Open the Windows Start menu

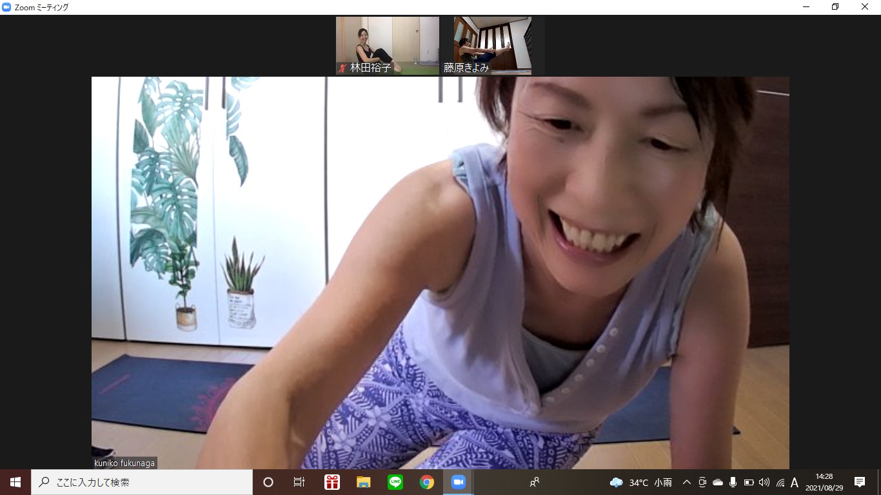pyautogui.click(x=15, y=482)
